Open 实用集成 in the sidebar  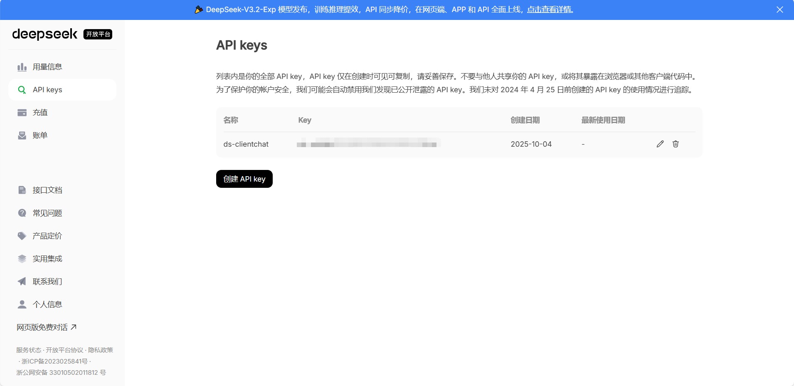coord(62,259)
